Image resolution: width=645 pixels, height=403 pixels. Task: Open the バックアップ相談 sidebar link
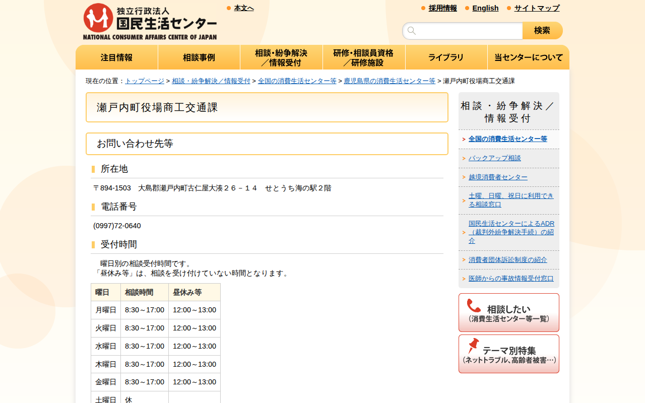[x=495, y=158]
